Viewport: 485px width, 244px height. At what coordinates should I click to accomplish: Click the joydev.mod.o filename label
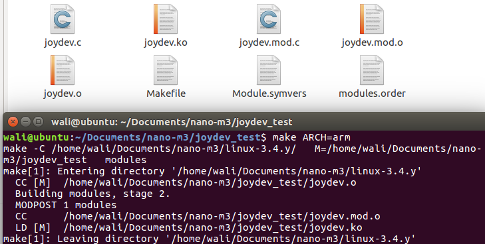point(372,42)
